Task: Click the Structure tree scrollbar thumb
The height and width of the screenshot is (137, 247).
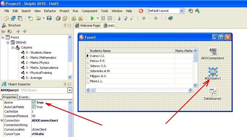Action: coord(70,51)
